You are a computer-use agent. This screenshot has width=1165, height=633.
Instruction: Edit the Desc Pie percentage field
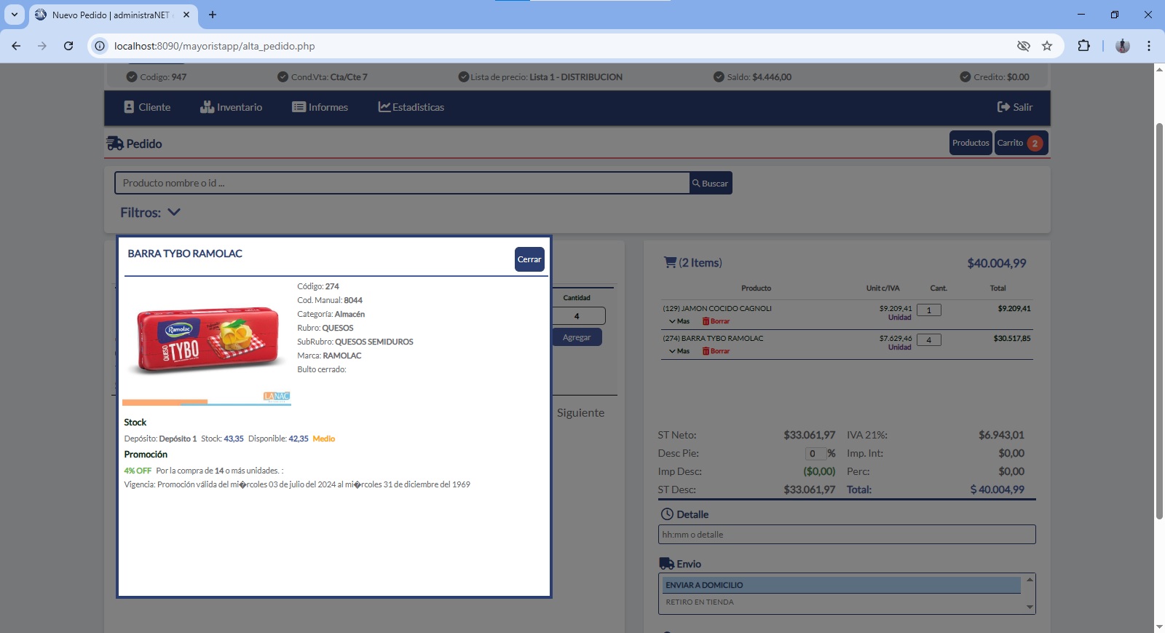click(815, 453)
